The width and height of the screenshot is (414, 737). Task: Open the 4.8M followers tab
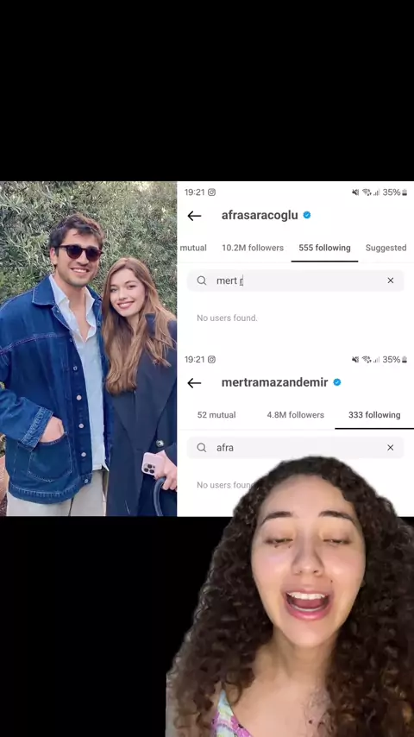(296, 415)
